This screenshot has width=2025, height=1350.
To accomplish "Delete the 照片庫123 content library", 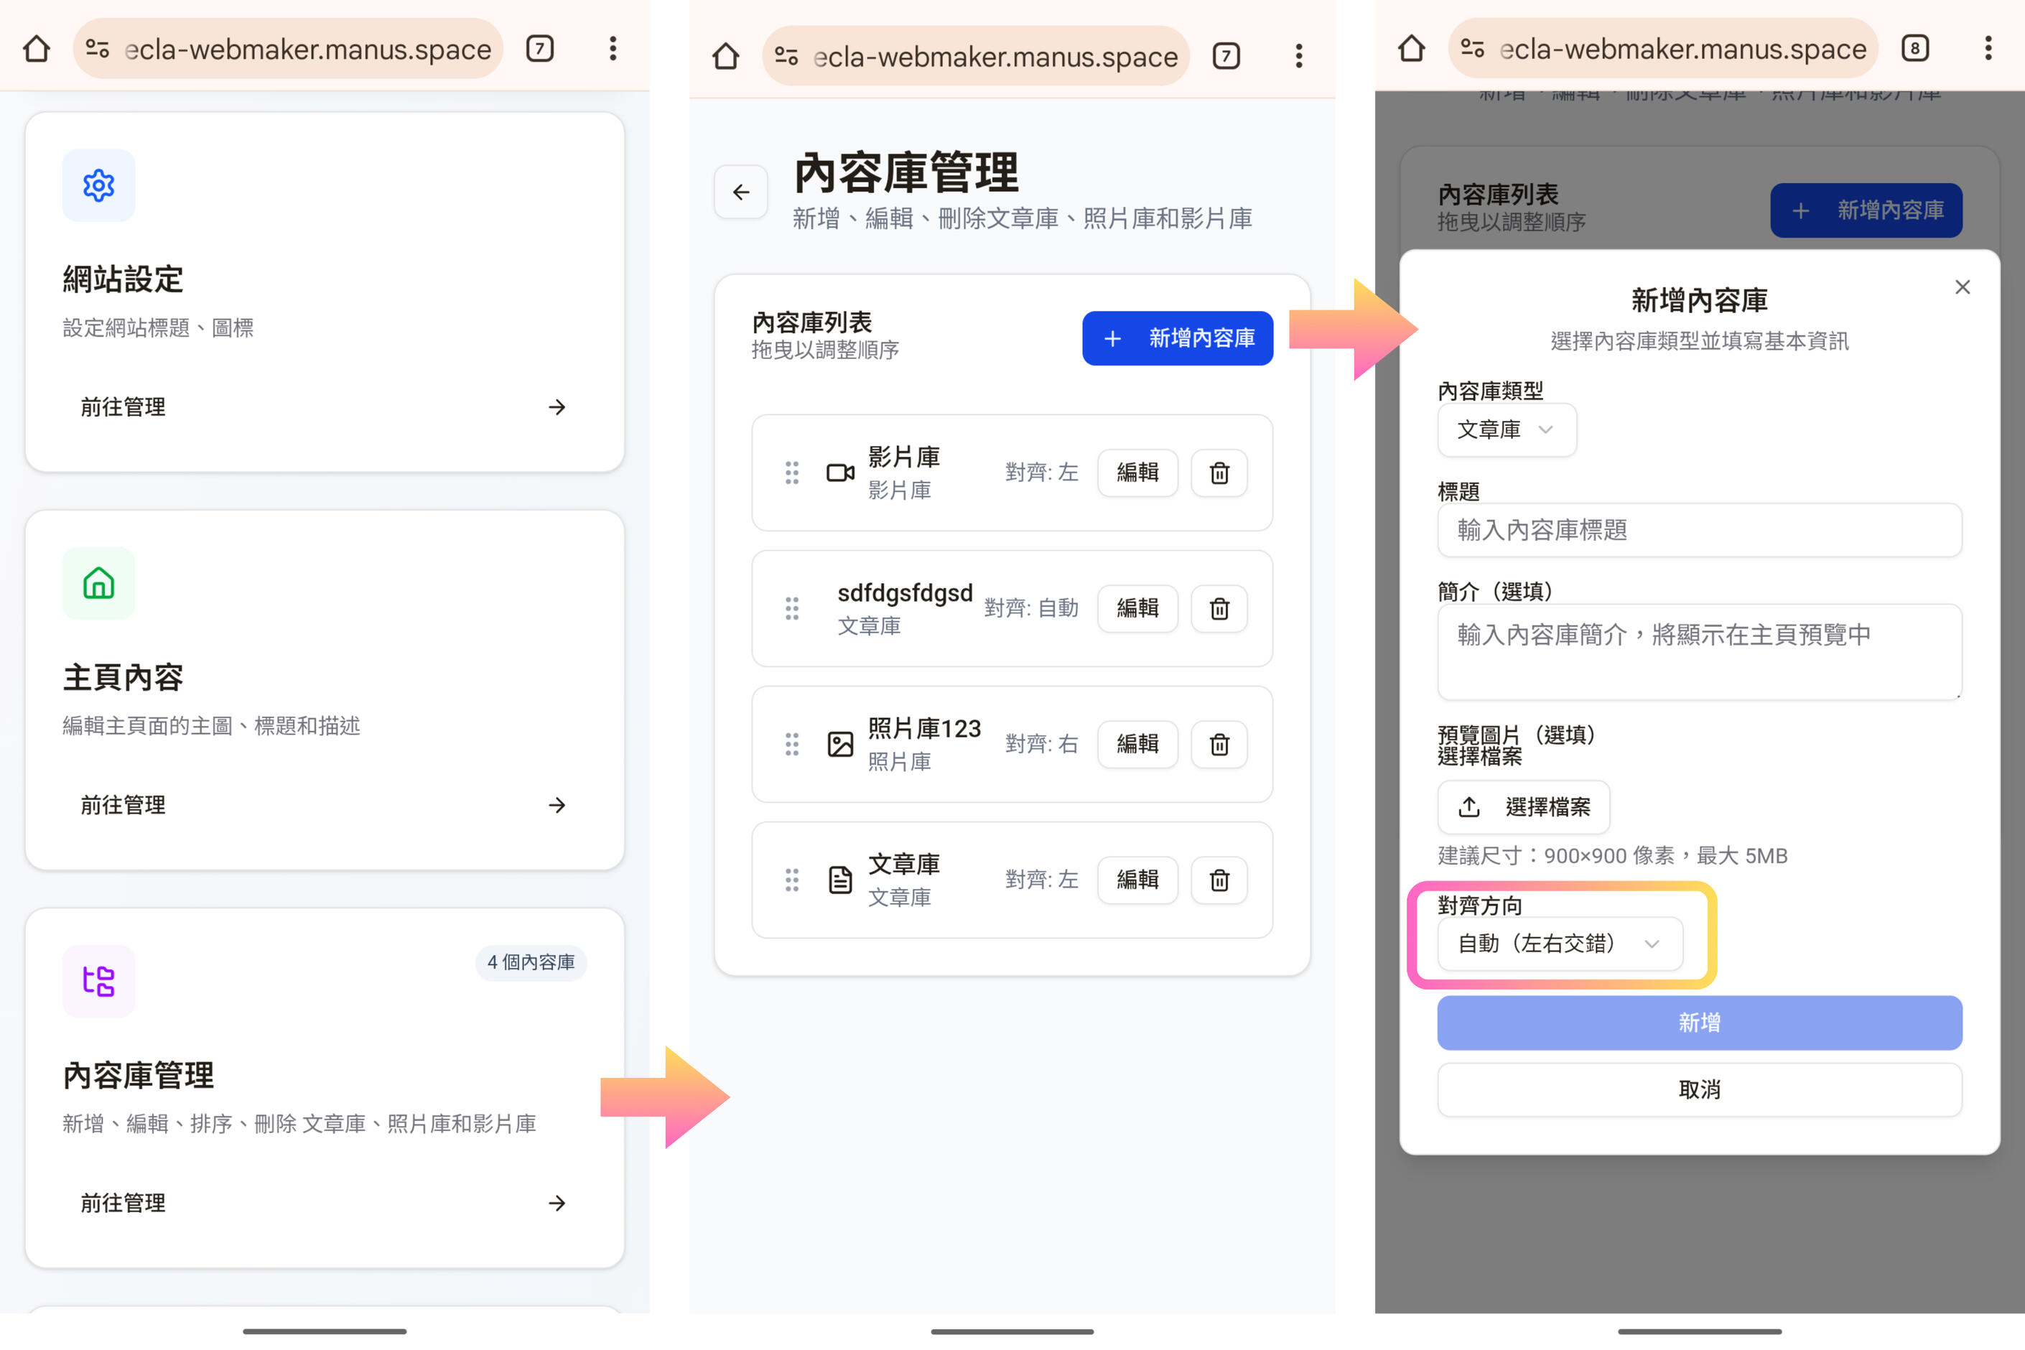I will click(1219, 744).
